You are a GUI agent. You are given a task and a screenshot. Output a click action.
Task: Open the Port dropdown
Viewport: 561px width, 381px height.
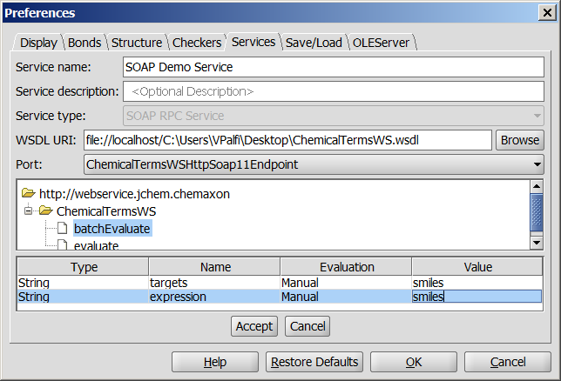pyautogui.click(x=537, y=164)
